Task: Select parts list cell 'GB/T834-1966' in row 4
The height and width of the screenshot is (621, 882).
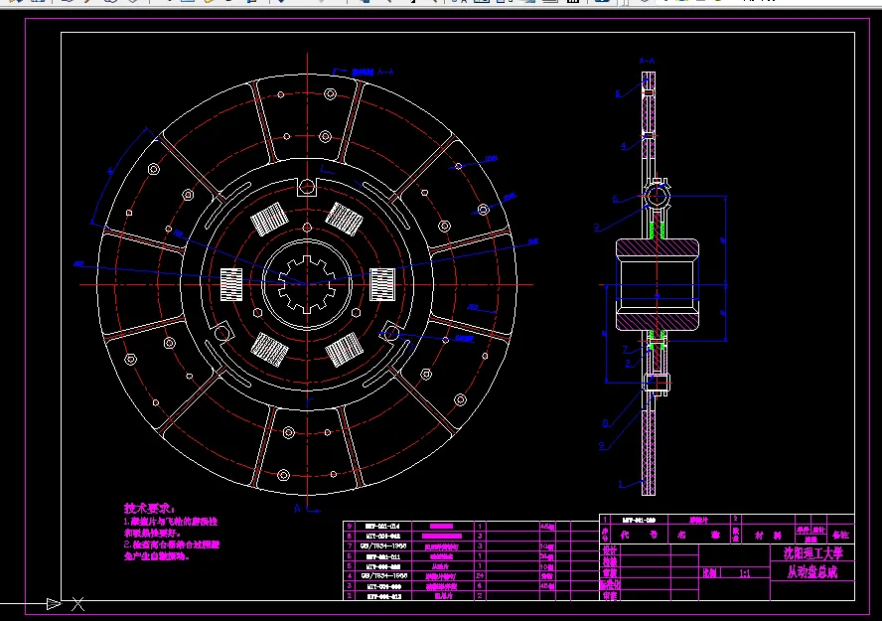Action: point(383,575)
